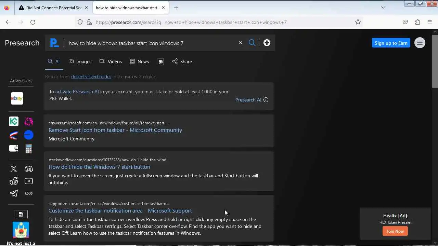The image size is (438, 246).
Task: Switch to the News results tab
Action: (x=139, y=61)
